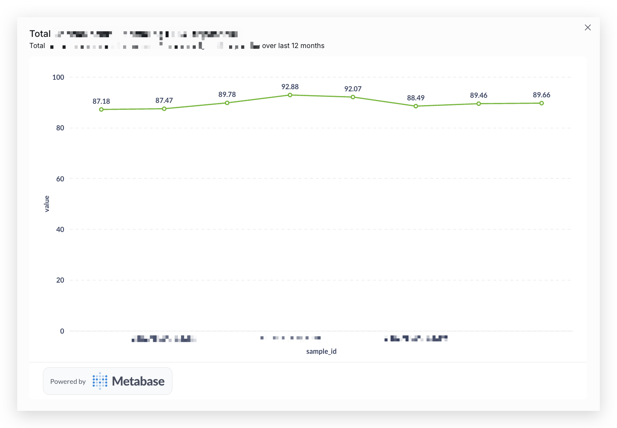Click the value y-axis title
617x428 pixels.
click(x=47, y=204)
